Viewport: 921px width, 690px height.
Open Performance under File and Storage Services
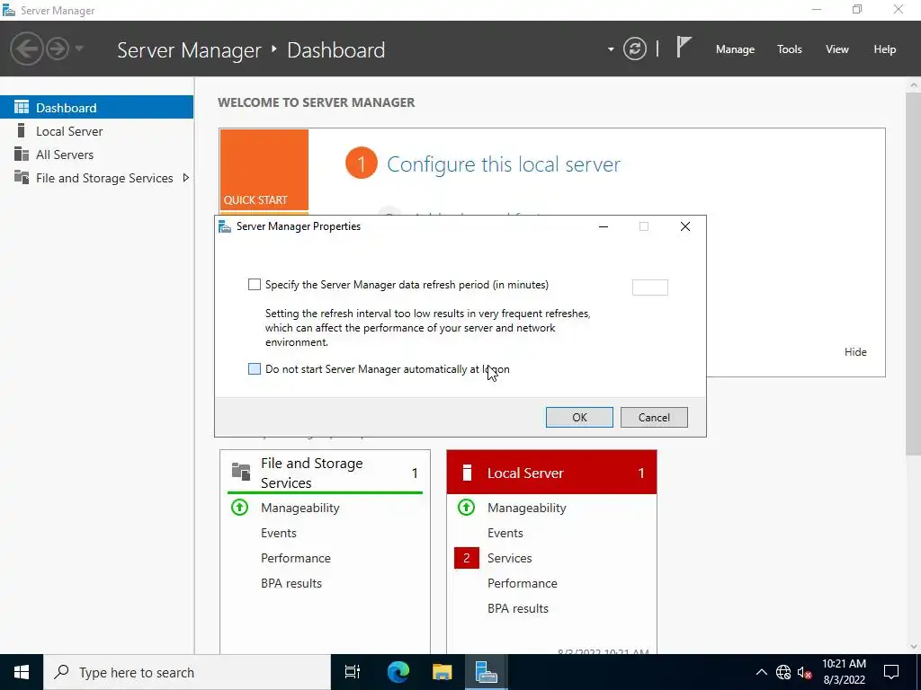(x=295, y=558)
